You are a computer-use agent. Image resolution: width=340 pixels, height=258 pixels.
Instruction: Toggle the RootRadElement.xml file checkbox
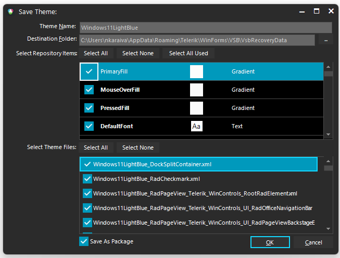tap(87, 193)
